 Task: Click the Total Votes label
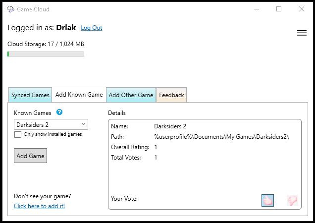(126, 158)
